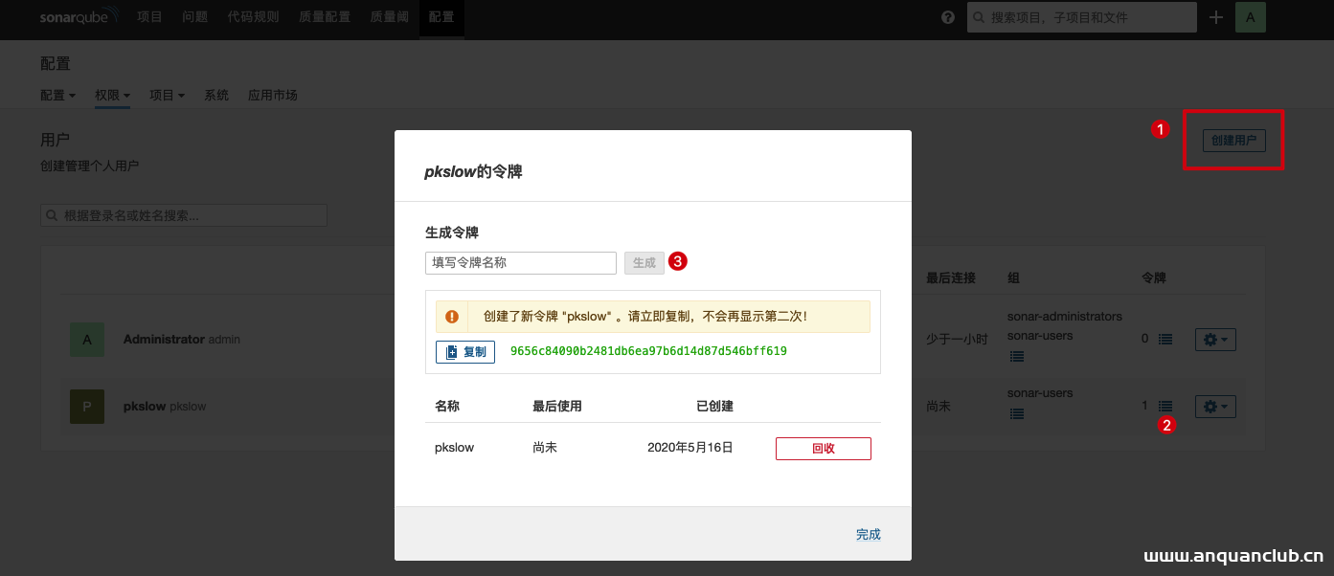Click the warning icon in the token alert

click(x=451, y=316)
